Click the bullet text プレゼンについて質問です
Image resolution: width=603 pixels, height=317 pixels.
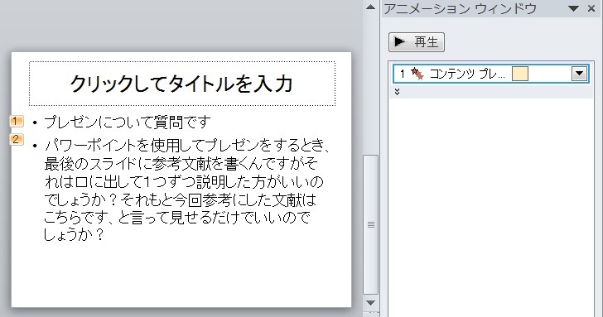[x=128, y=122]
